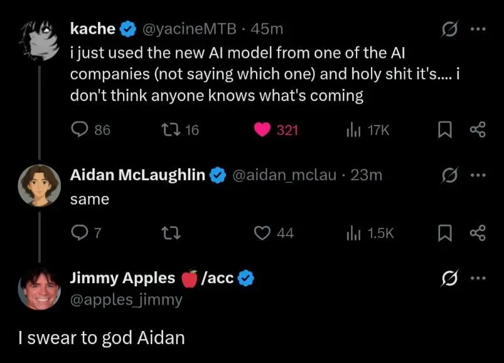504x363 pixels.
Task: Open more options on Jimmy Apples' tweet
Action: 478,278
